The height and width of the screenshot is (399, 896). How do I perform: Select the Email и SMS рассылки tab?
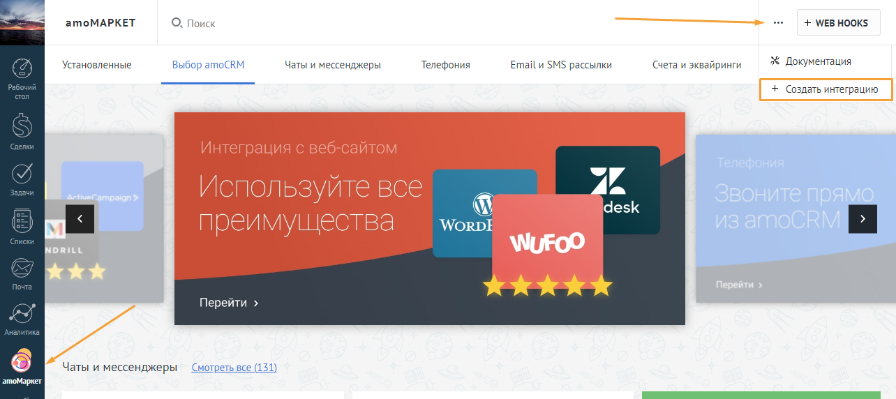click(x=561, y=65)
